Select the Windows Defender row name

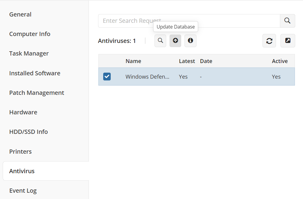(x=147, y=77)
